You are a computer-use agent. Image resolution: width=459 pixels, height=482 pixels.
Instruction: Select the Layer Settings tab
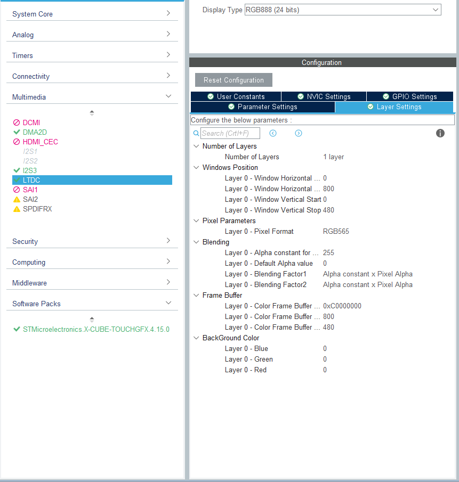coord(394,107)
